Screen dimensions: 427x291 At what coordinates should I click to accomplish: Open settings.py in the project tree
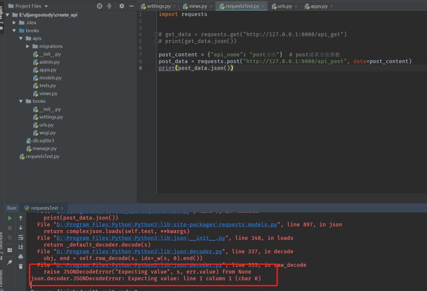[x=48, y=117]
